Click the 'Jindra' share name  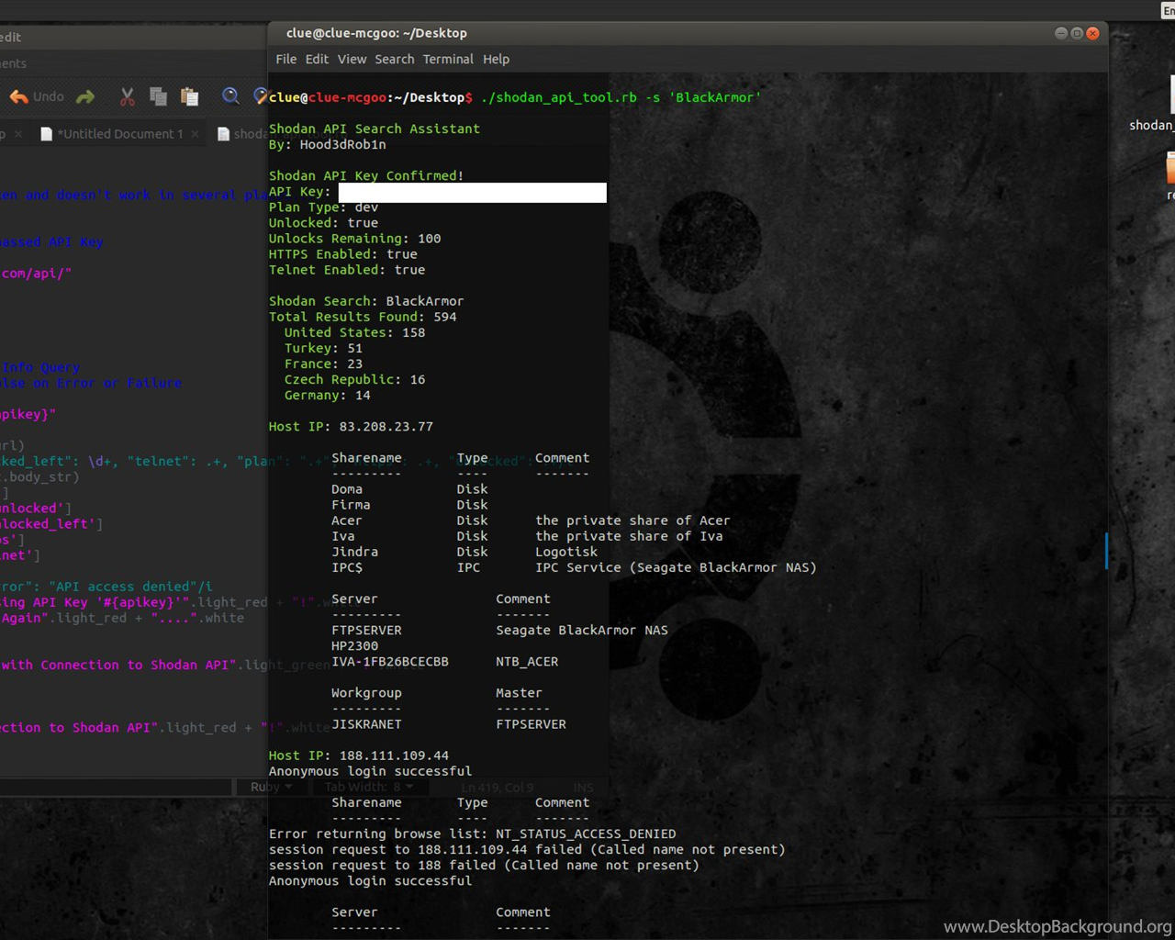pos(354,552)
